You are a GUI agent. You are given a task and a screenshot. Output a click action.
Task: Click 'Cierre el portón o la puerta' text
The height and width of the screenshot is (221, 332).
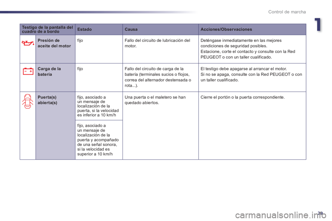coord(243,97)
